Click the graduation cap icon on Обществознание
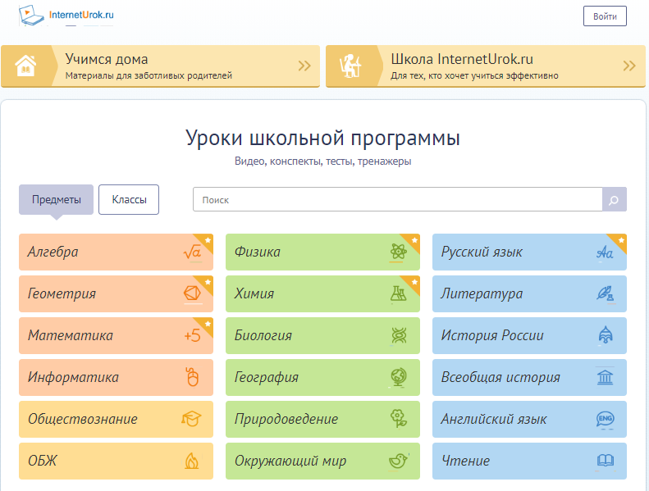 [x=191, y=419]
